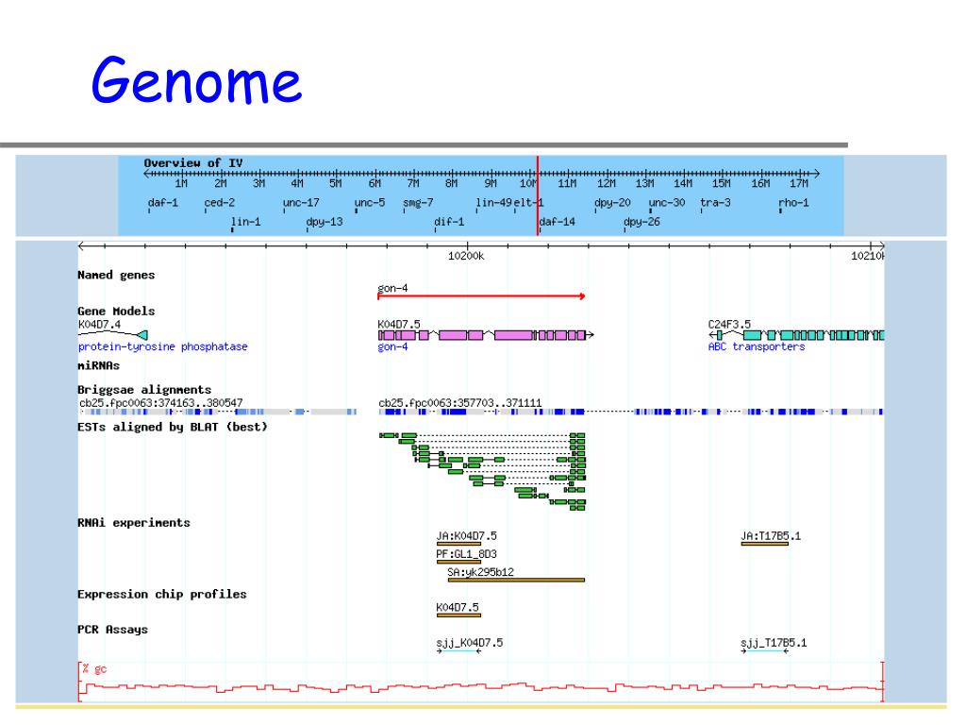Image resolution: width=966 pixels, height=725 pixels.
Task: Select K04D7.5 expression chip profile bar
Action: [x=458, y=615]
